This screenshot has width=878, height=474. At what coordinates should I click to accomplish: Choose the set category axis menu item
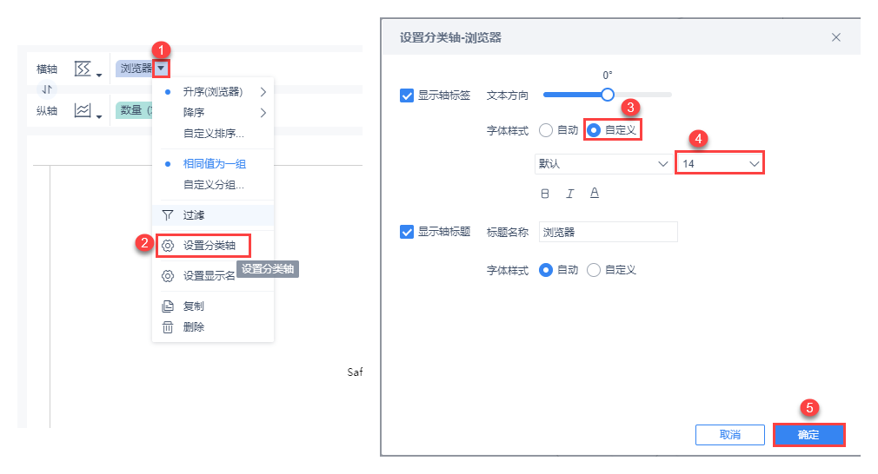209,246
